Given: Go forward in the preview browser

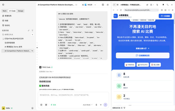Looking at the screenshot, I should [x=117, y=10].
